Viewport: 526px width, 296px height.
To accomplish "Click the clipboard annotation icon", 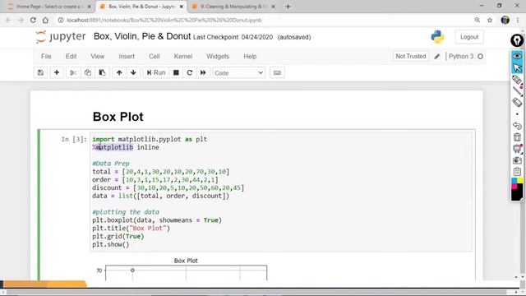I will coord(517,172).
